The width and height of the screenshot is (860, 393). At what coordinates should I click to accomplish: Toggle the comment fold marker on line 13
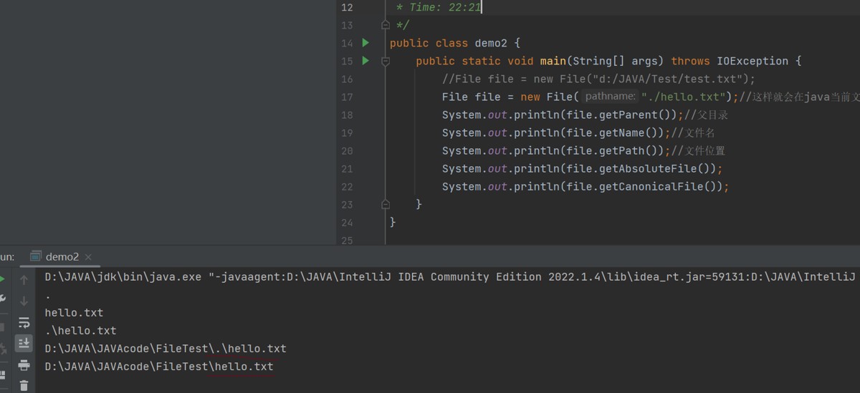pos(386,26)
